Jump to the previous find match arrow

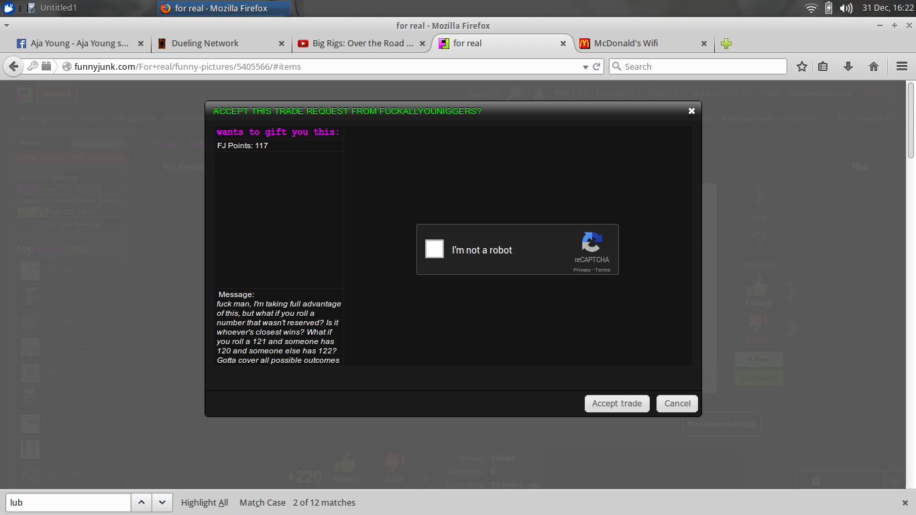[x=141, y=502]
